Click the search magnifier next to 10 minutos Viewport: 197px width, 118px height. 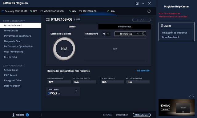[143, 34]
